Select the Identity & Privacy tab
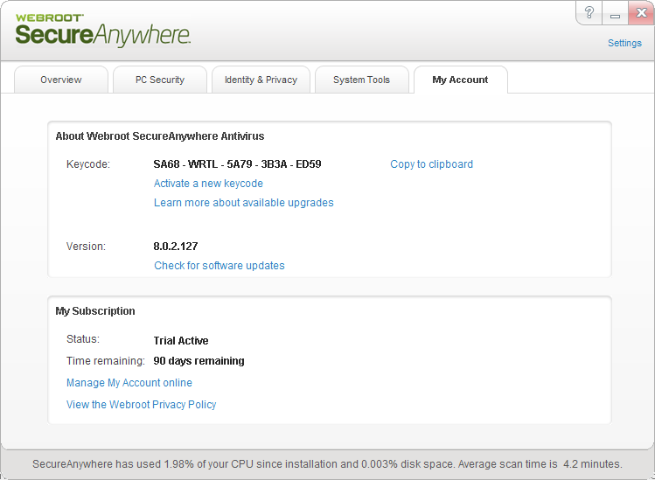 click(261, 80)
